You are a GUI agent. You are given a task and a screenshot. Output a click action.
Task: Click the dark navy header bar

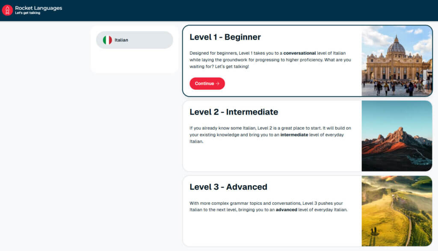pos(219,10)
